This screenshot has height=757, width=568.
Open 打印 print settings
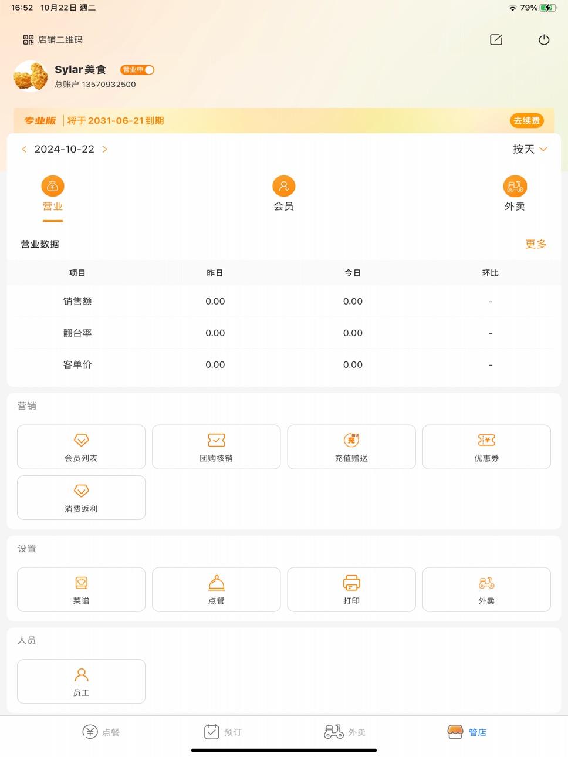[x=351, y=590]
